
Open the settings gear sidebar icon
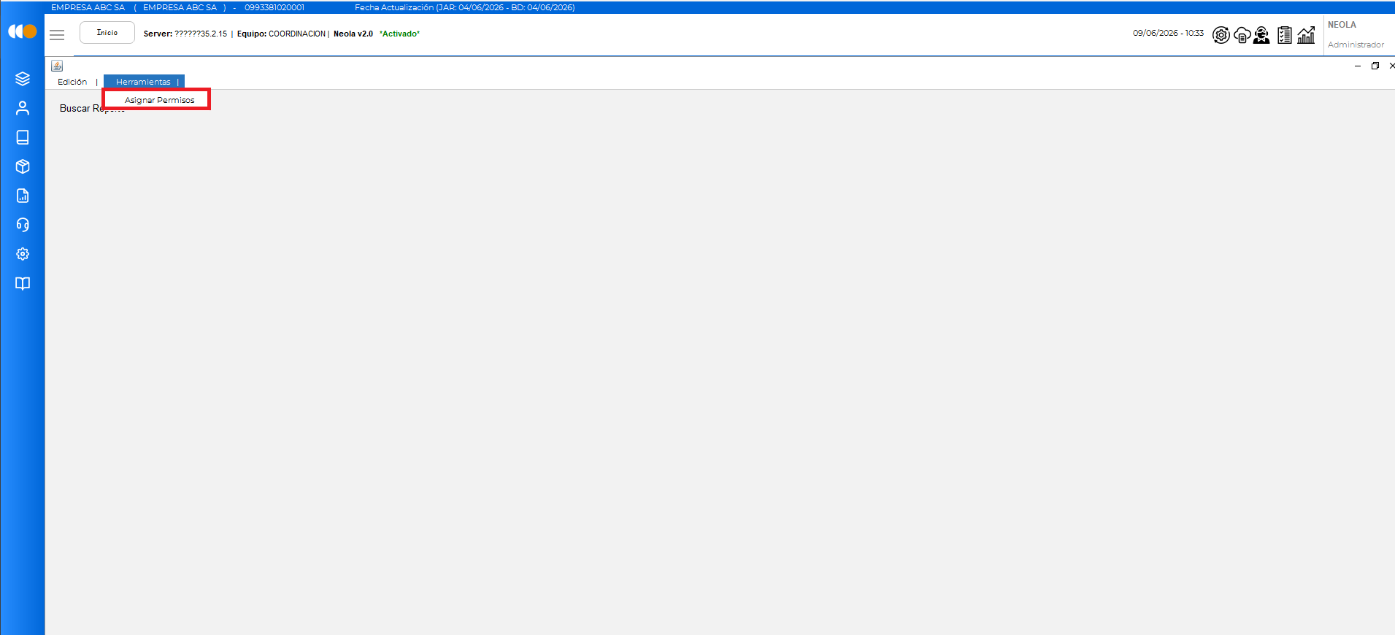point(23,254)
